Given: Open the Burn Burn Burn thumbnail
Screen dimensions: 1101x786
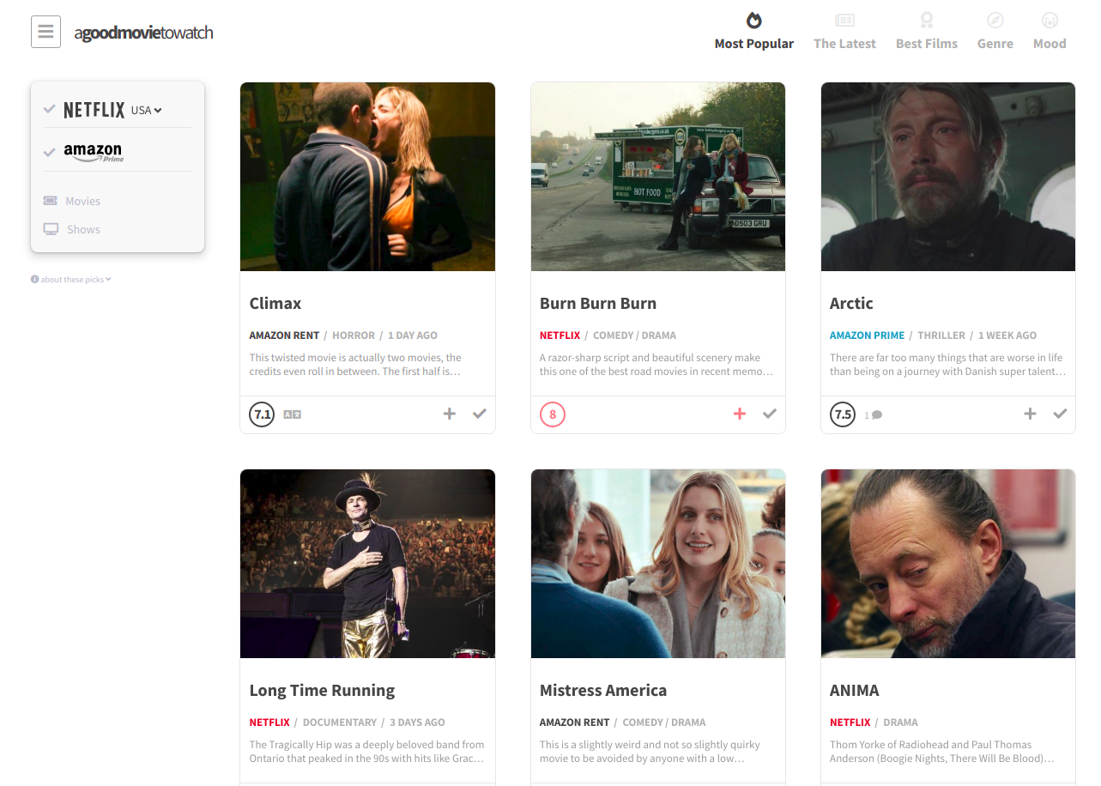Looking at the screenshot, I should (x=658, y=177).
